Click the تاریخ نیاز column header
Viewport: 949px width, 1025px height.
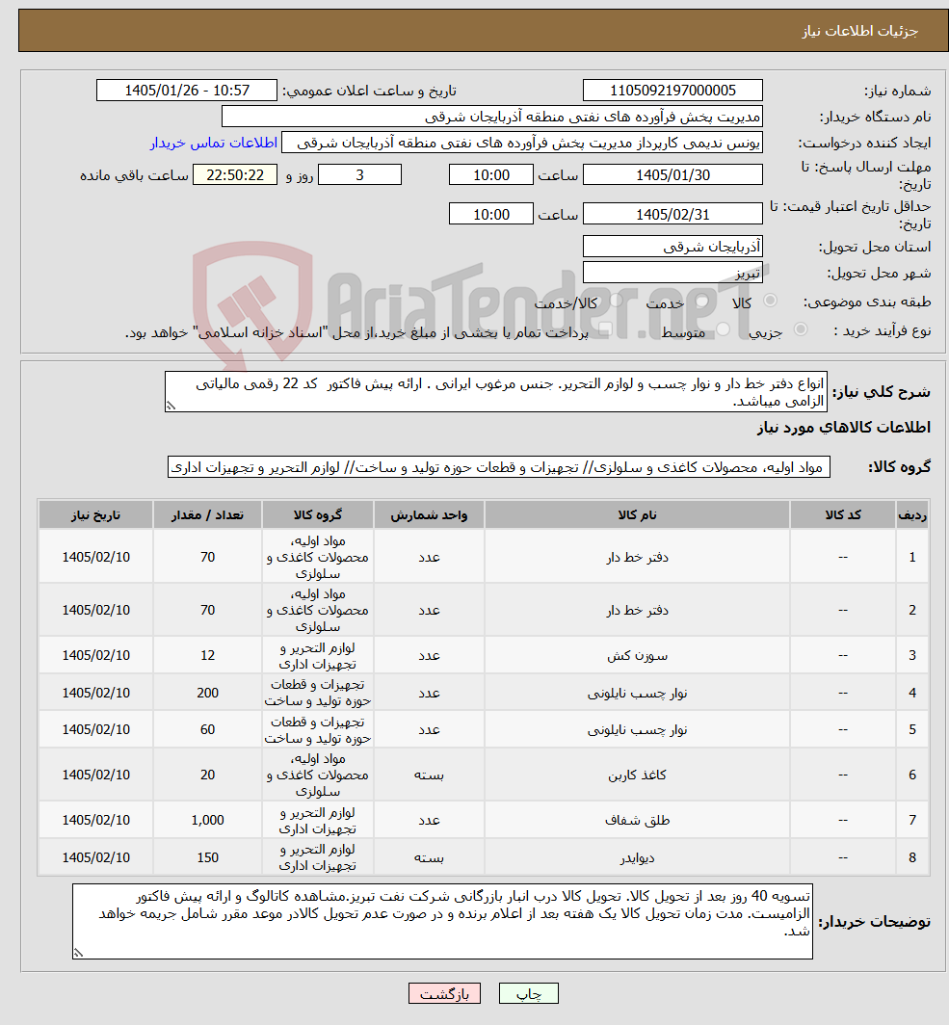point(95,515)
